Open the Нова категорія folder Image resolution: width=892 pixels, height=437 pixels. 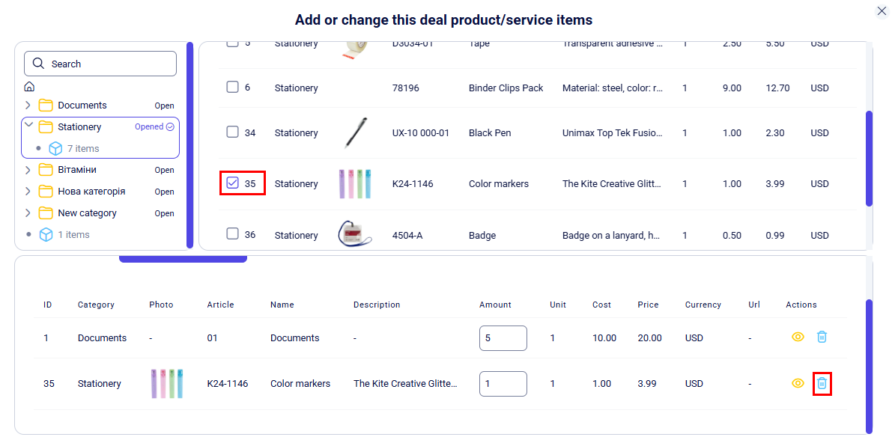[x=46, y=192]
